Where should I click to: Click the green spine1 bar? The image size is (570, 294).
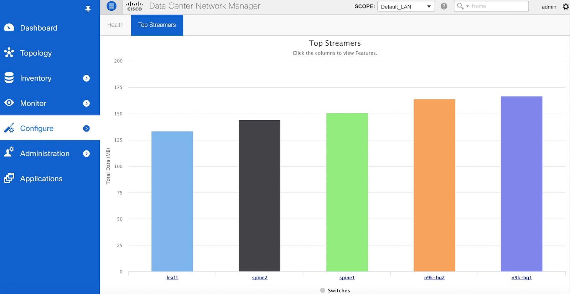tap(347, 192)
